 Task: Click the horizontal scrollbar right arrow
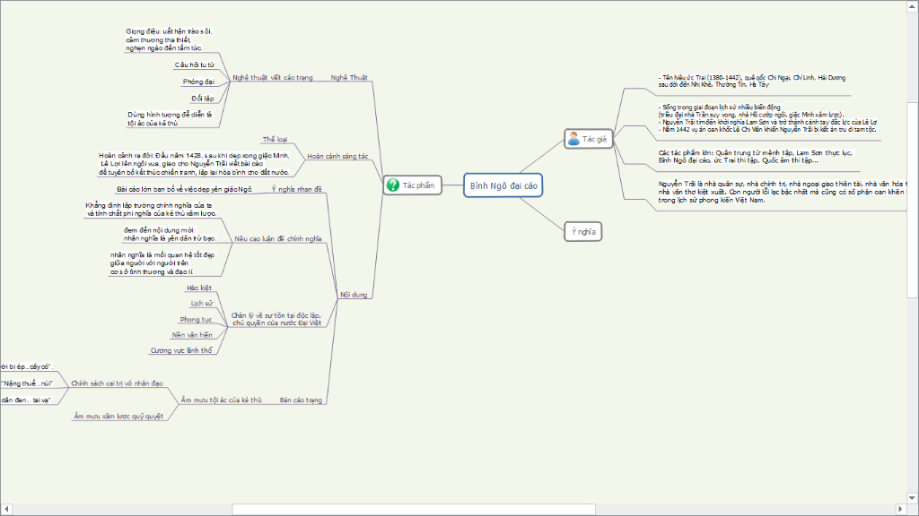(x=901, y=510)
